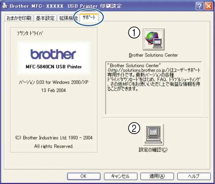Open Brother Solutions Center globe icon
The image size is (215, 184).
154,40
